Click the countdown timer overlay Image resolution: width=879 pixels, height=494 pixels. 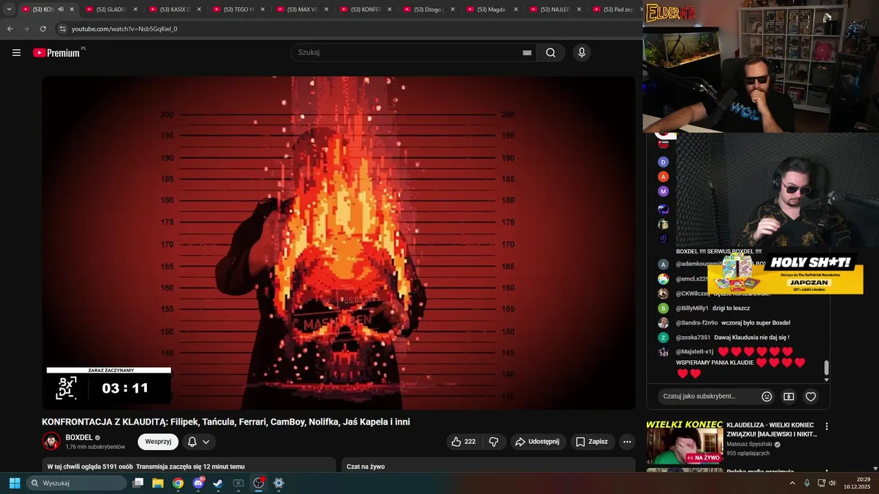click(x=109, y=386)
